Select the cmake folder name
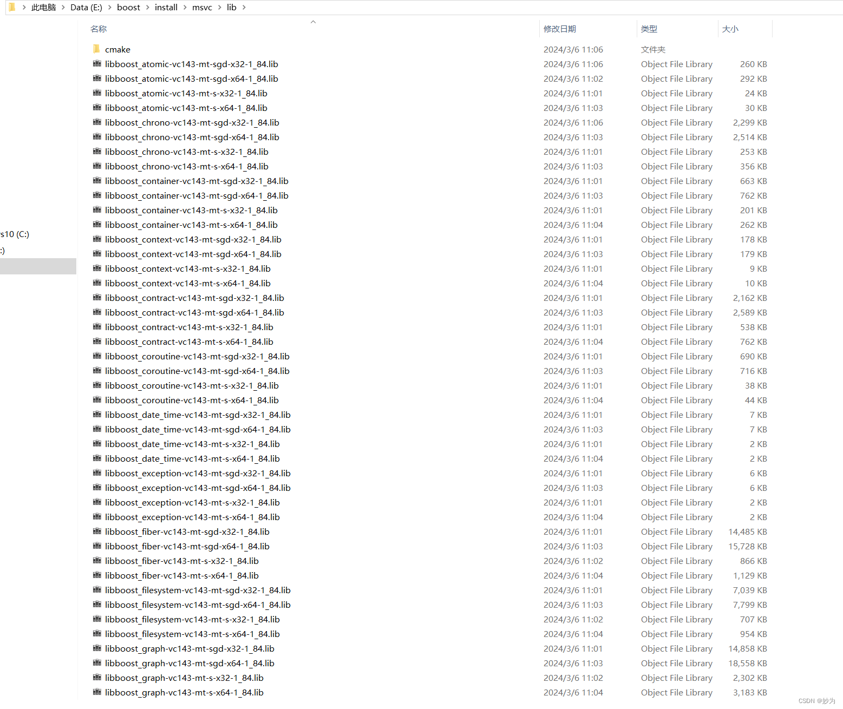The image size is (843, 709). [117, 49]
